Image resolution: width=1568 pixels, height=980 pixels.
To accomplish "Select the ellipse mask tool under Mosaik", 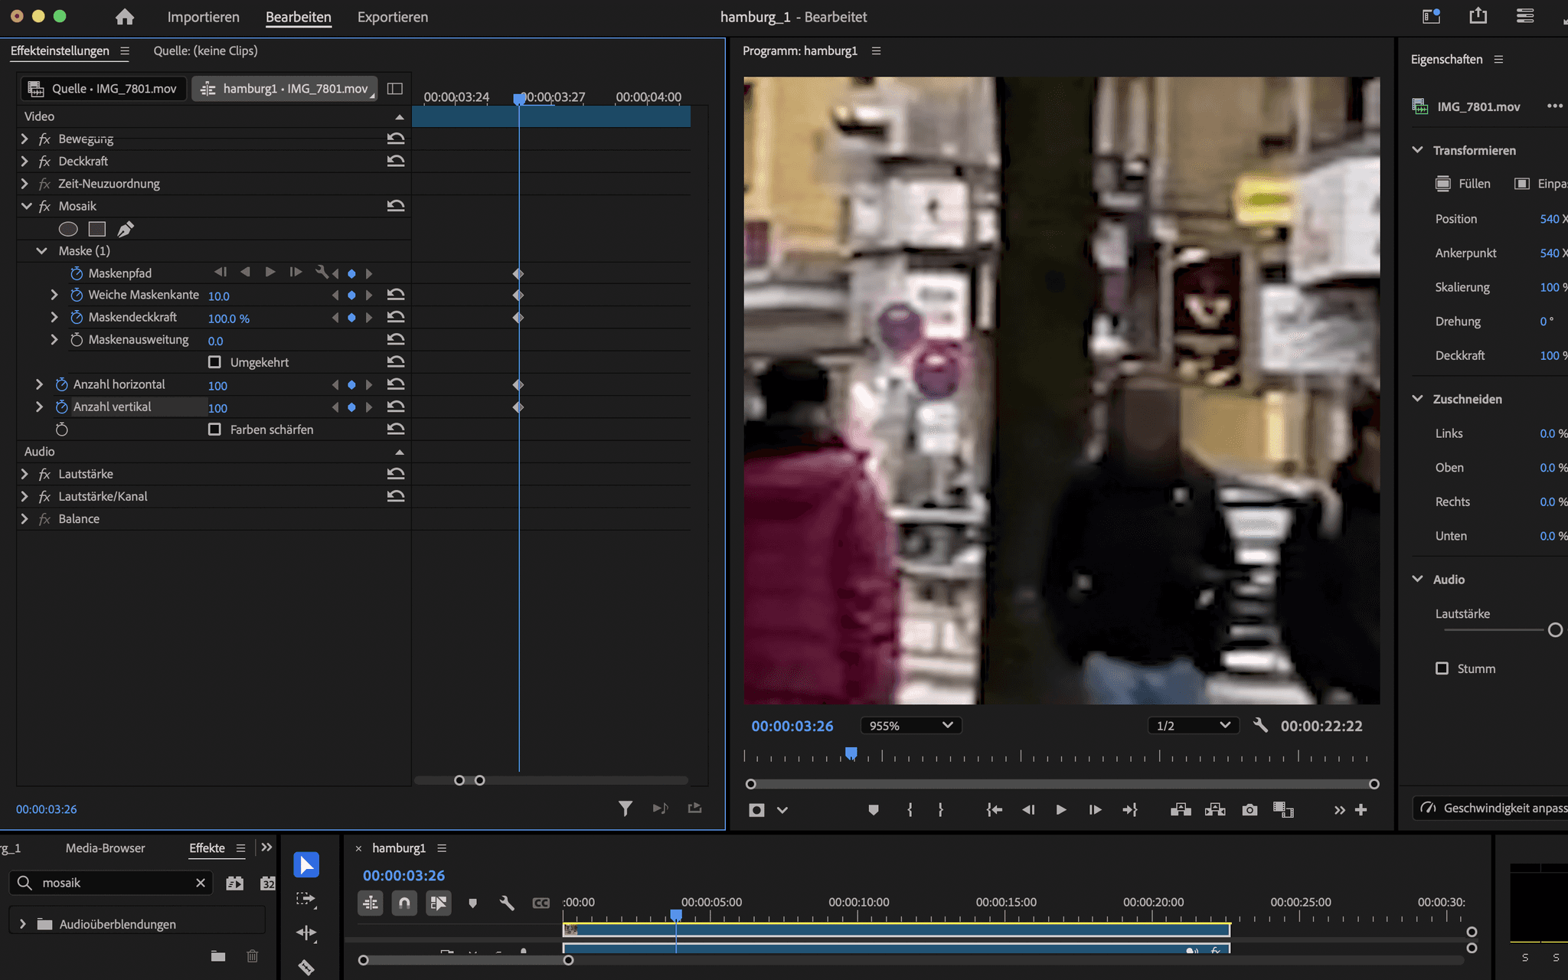I will pos(68,229).
